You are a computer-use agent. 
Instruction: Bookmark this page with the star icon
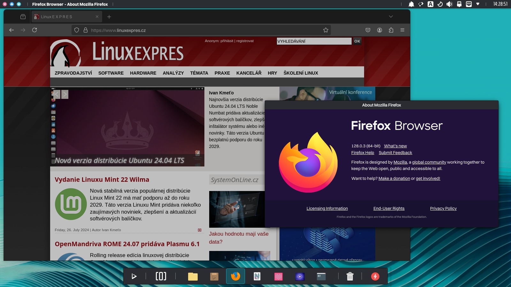(325, 30)
